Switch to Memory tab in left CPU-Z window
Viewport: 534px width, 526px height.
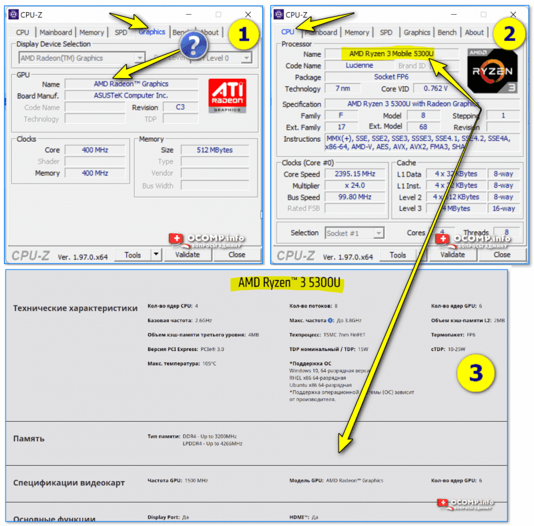point(91,32)
